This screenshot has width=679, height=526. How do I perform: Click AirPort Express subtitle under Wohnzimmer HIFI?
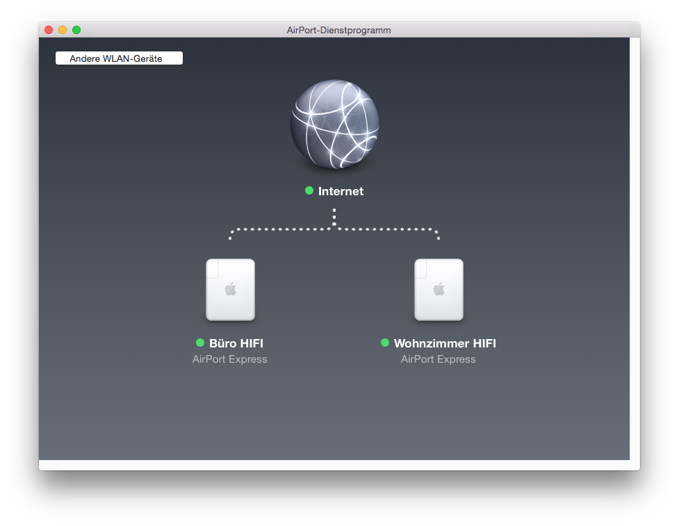point(439,359)
